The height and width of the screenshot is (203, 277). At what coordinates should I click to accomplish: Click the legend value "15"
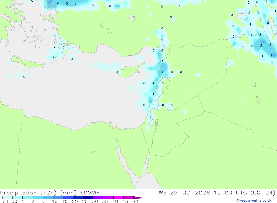click(x=65, y=201)
